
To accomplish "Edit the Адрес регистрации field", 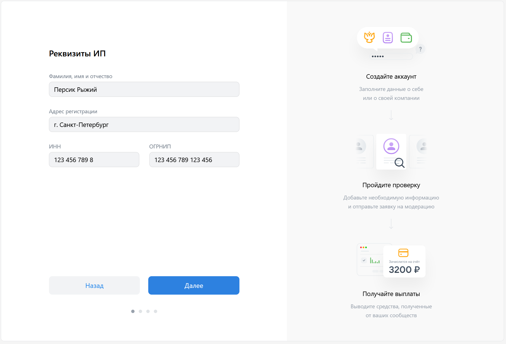I will pyautogui.click(x=144, y=124).
